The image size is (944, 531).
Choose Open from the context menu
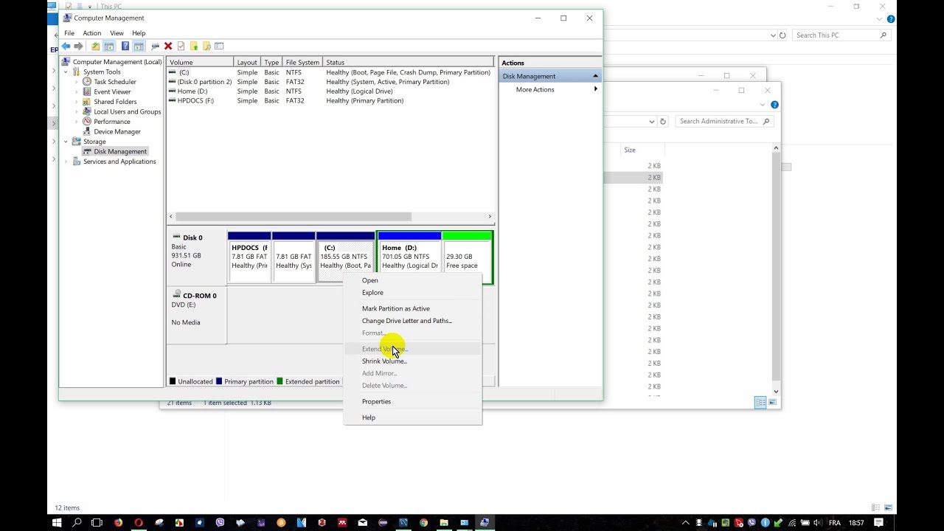[x=413, y=280]
